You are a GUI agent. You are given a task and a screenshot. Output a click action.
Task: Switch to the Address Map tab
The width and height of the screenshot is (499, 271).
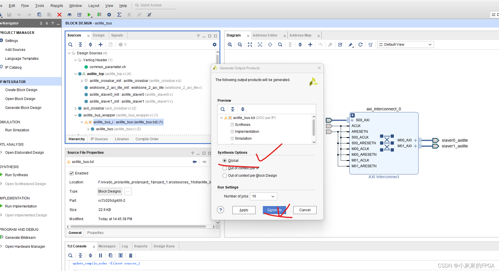(x=300, y=35)
